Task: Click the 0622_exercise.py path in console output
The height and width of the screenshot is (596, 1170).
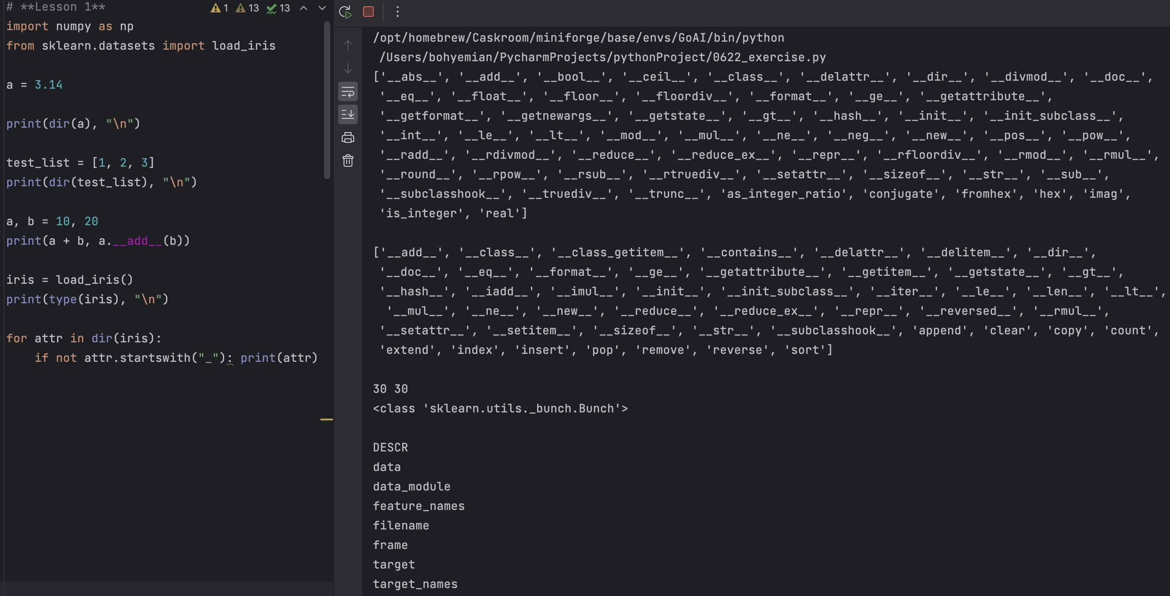Action: click(603, 57)
